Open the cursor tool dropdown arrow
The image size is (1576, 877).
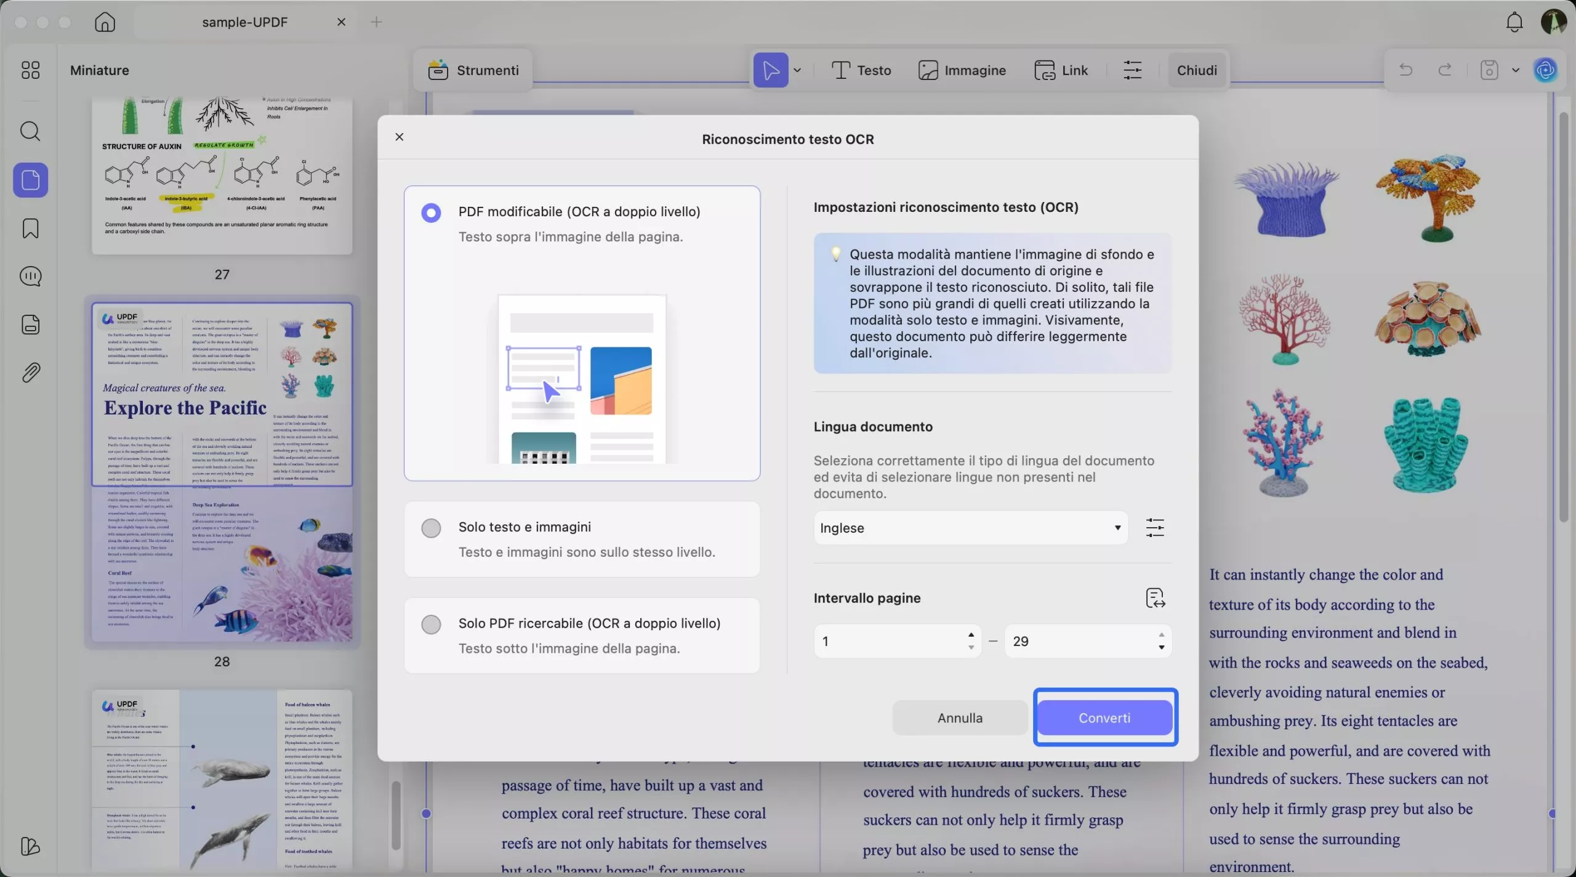tap(798, 70)
